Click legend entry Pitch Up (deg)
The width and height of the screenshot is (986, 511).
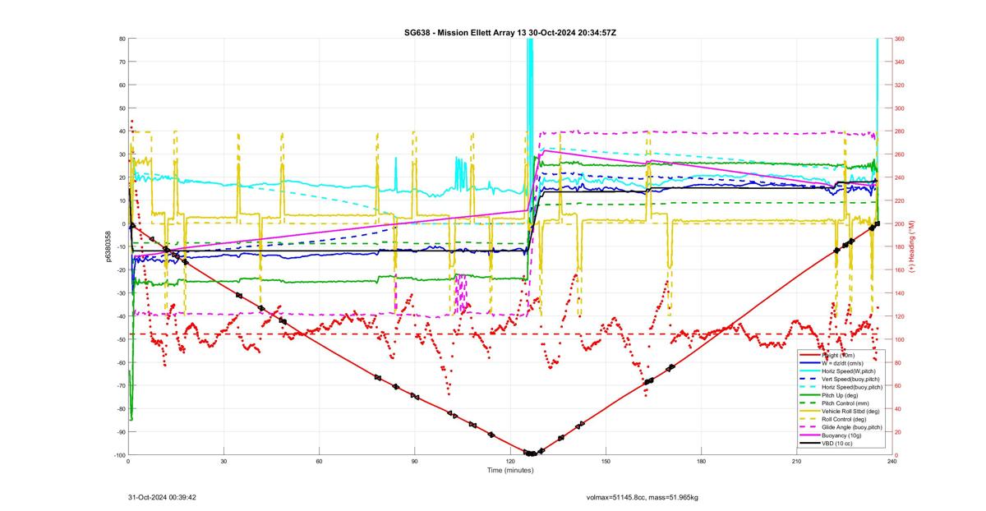840,395
